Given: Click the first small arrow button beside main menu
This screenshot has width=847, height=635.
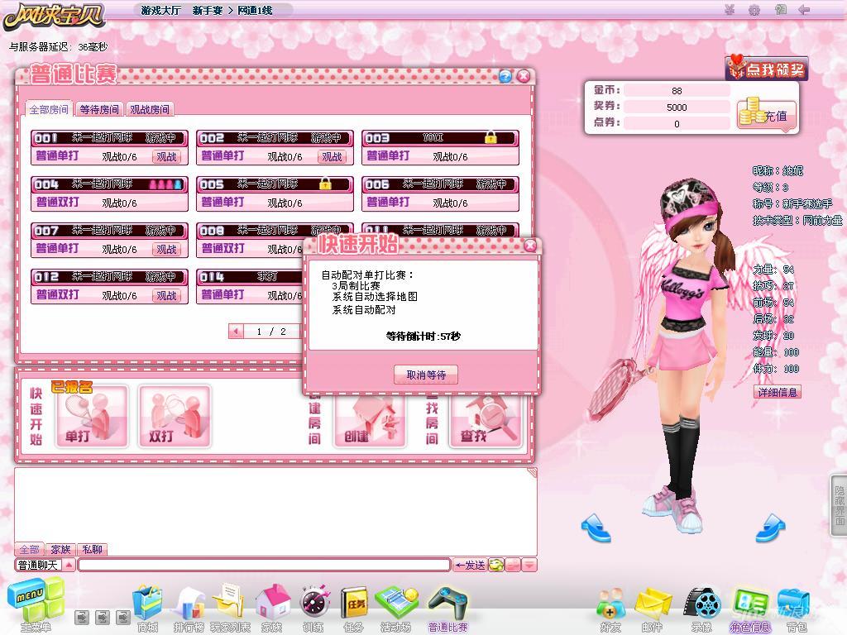Looking at the screenshot, I should 82,617.
